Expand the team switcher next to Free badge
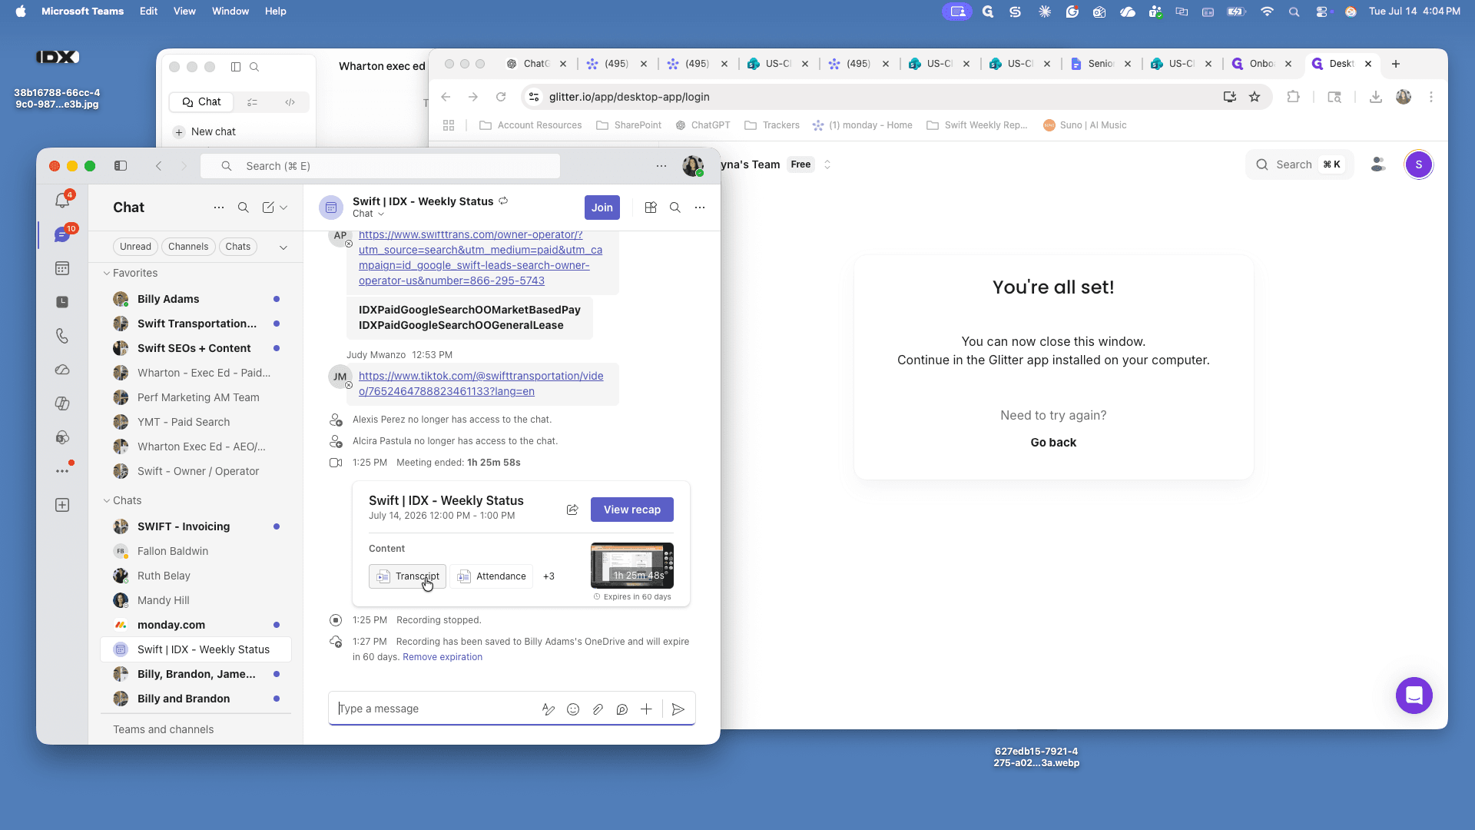 [827, 164]
